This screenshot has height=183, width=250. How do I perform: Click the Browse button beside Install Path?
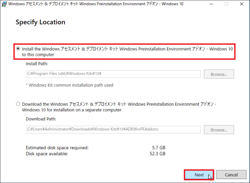219,74
